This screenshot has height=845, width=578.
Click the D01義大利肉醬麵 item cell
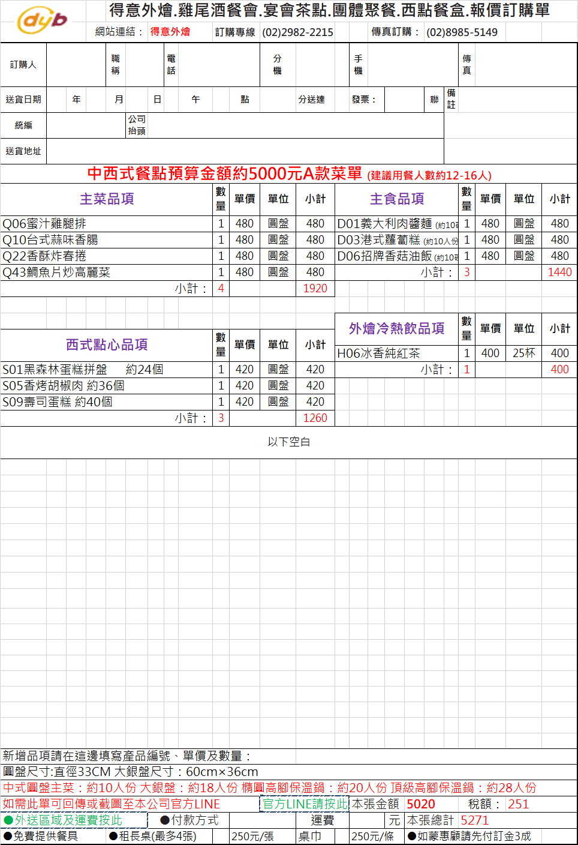tap(397, 224)
